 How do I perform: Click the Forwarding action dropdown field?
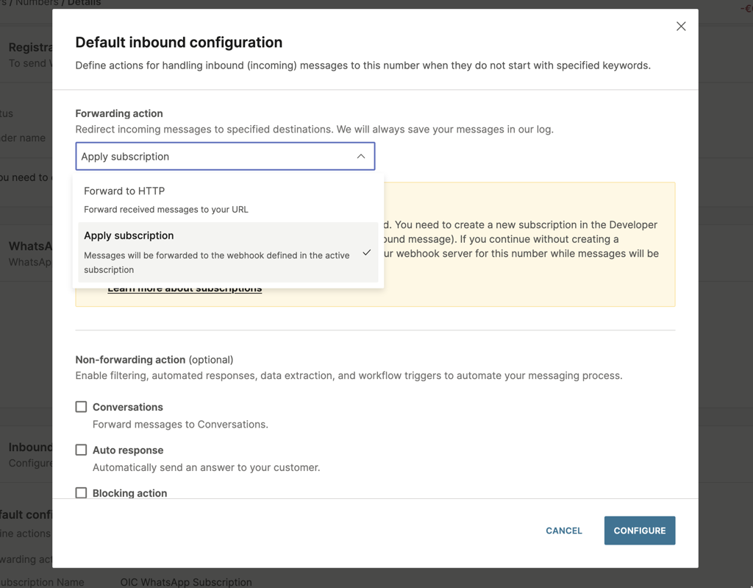[225, 156]
